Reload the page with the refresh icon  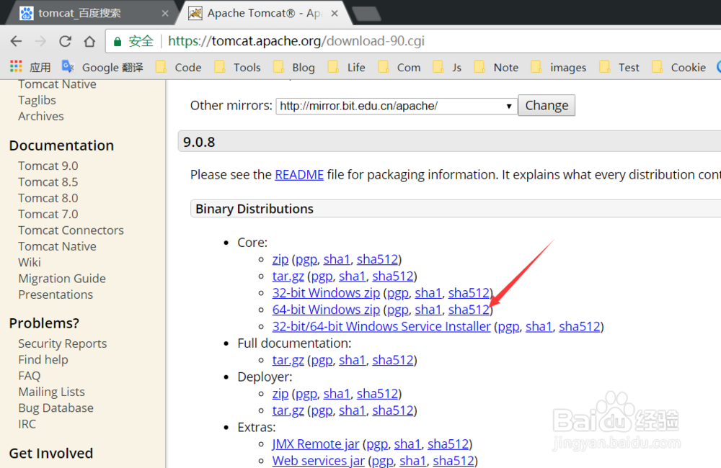pos(65,41)
